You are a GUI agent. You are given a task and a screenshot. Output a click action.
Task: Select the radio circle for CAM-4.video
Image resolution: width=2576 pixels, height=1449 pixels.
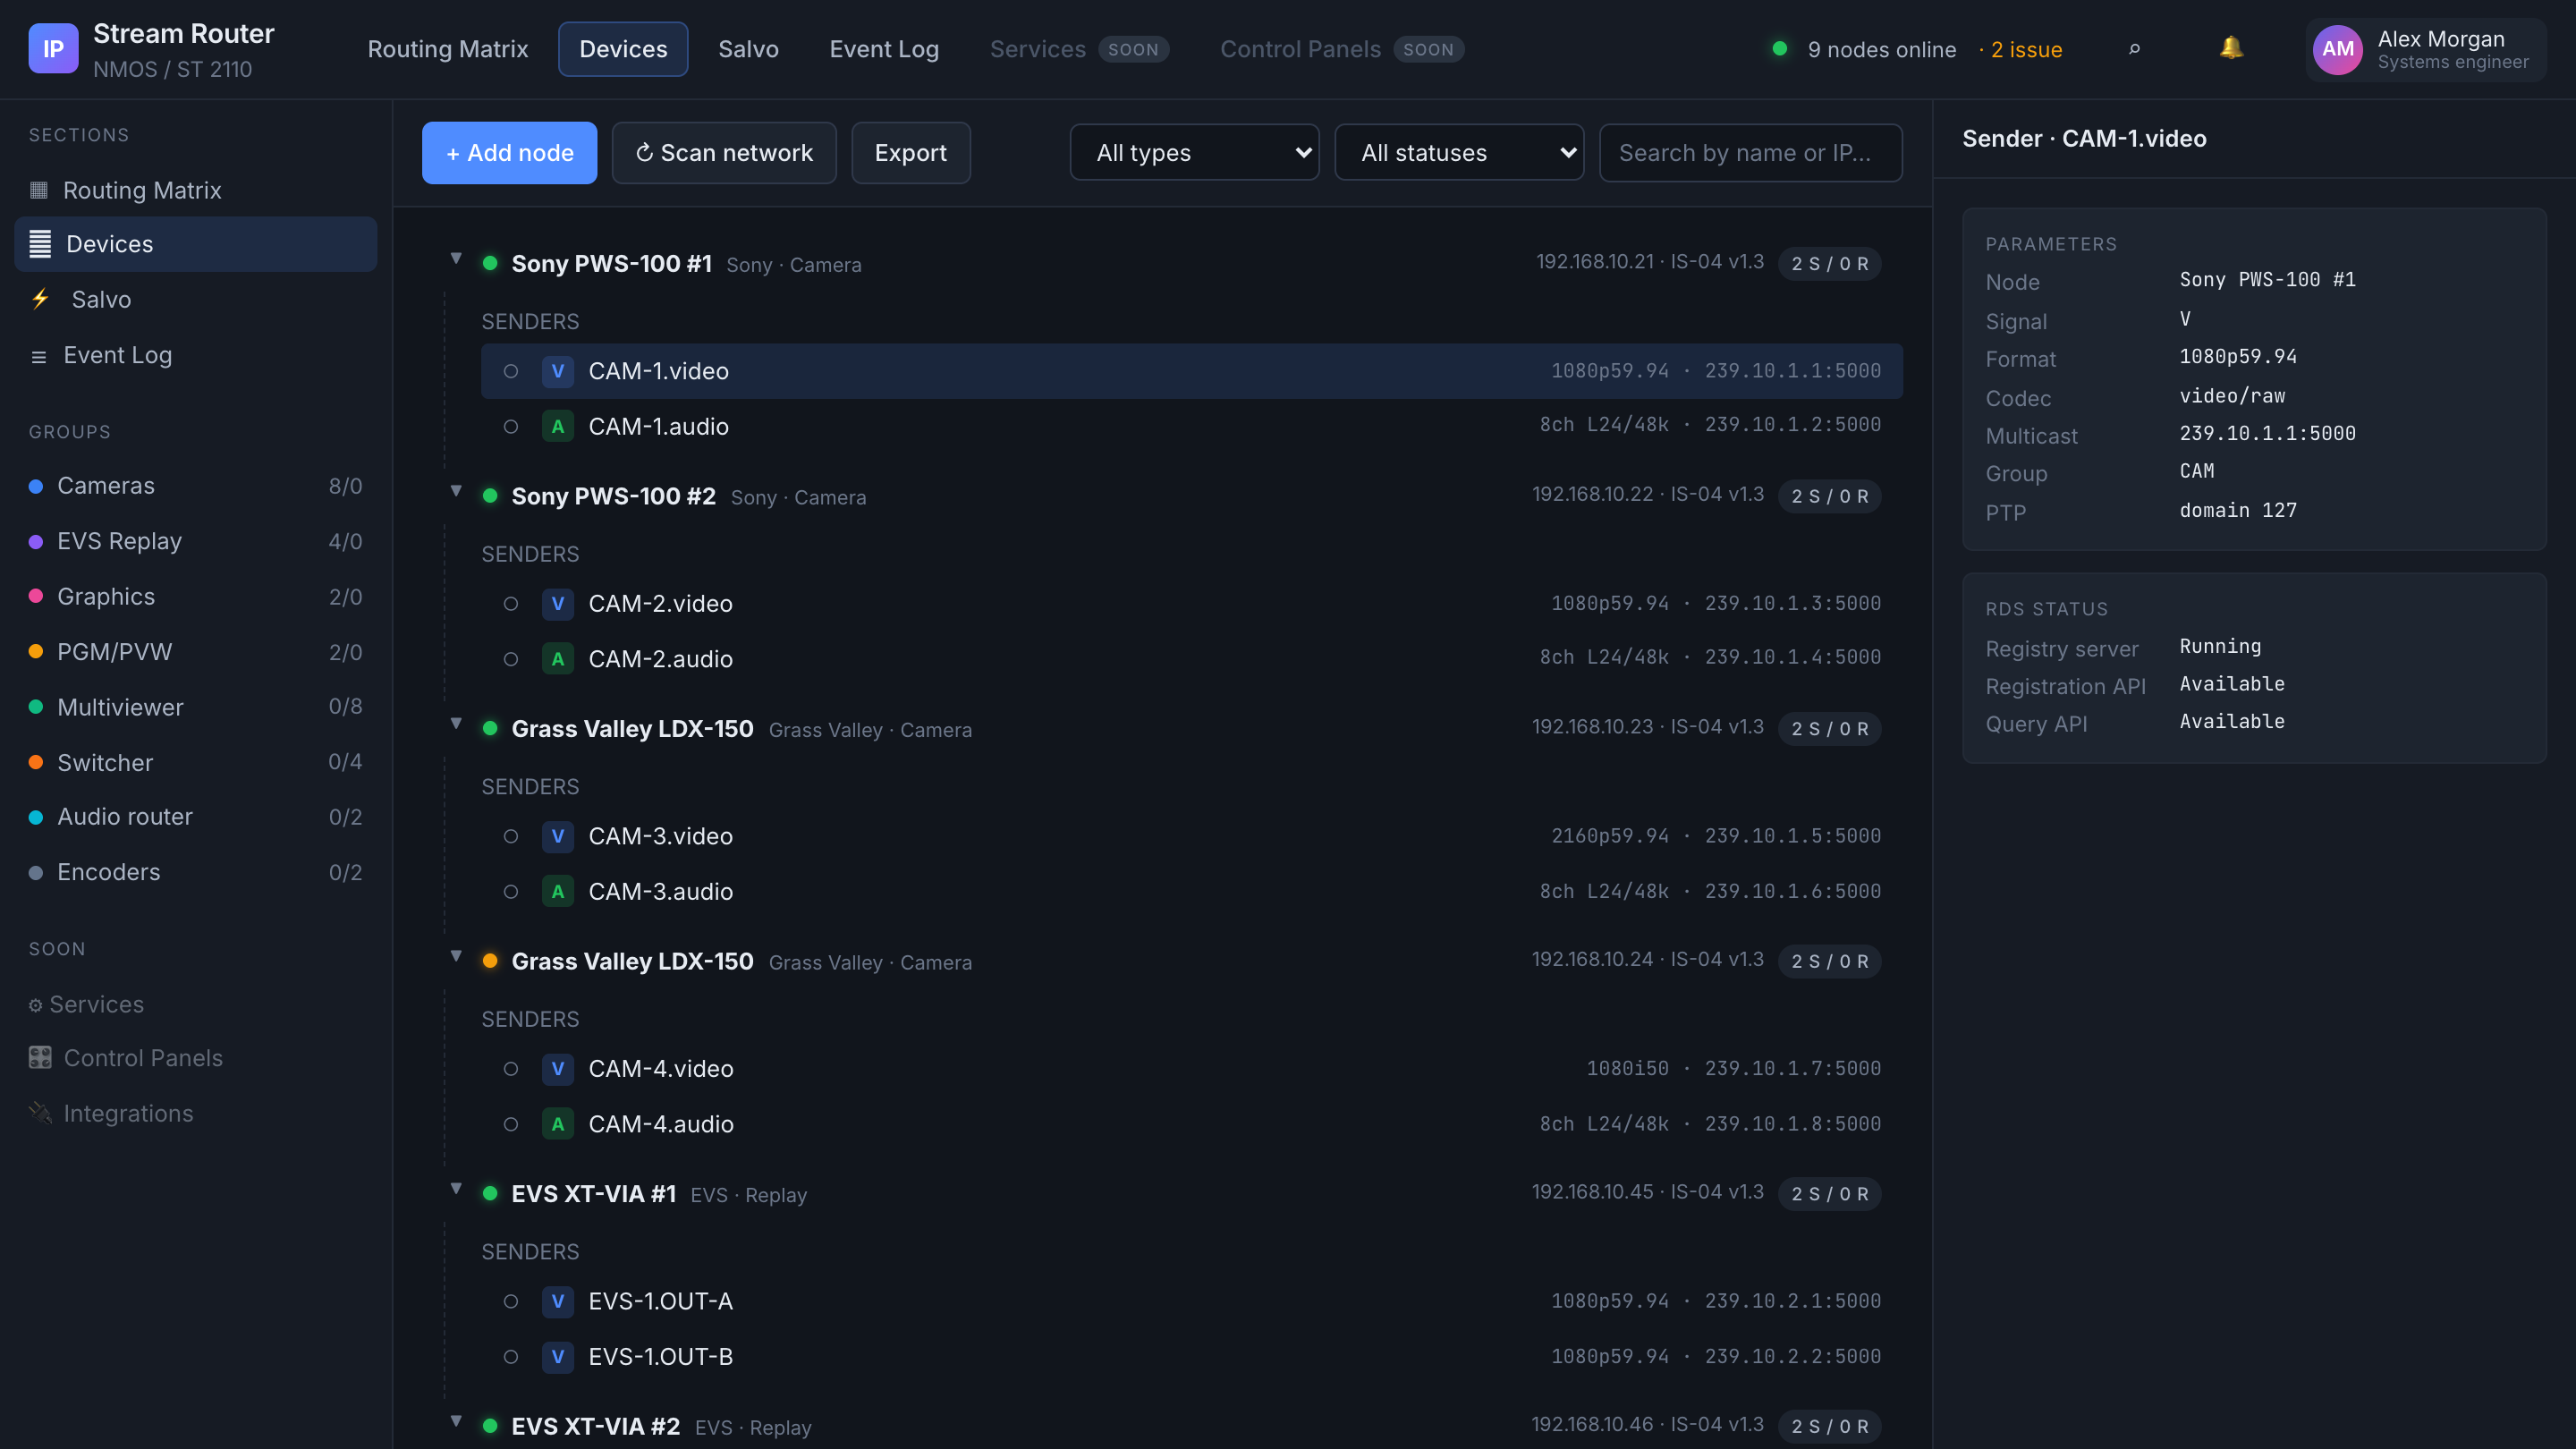511,1069
